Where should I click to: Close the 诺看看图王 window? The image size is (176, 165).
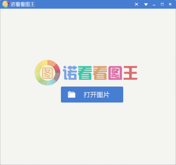(170, 4)
